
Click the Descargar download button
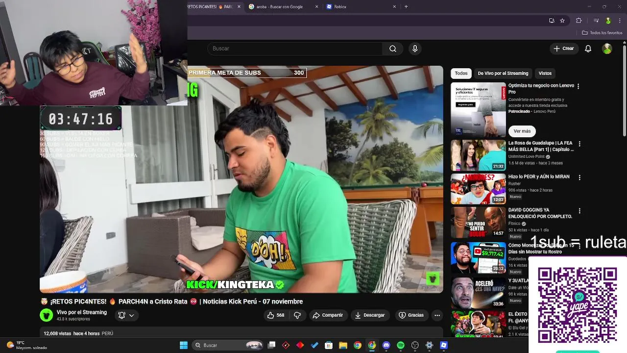click(x=370, y=315)
